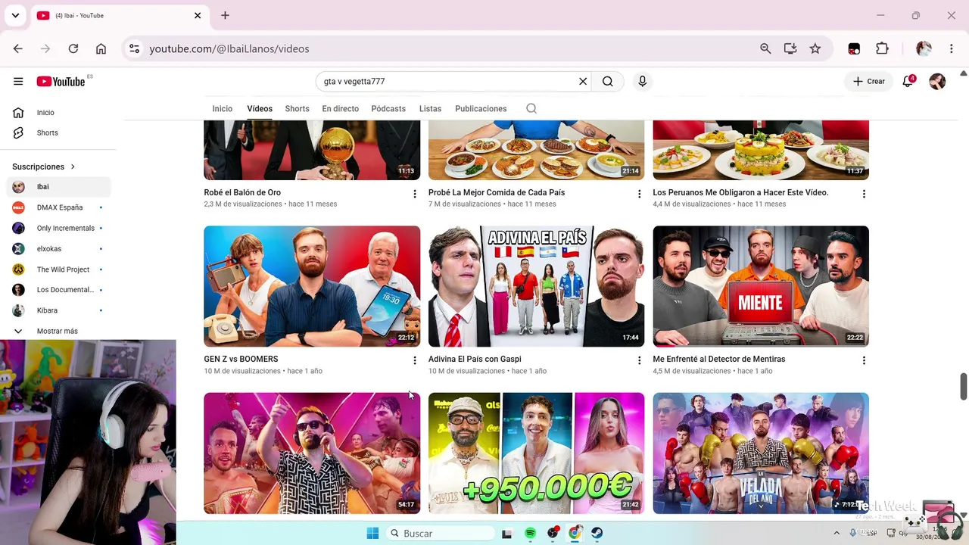Open the Ibai subscription in sidebar
The image size is (969, 545).
pos(59,187)
